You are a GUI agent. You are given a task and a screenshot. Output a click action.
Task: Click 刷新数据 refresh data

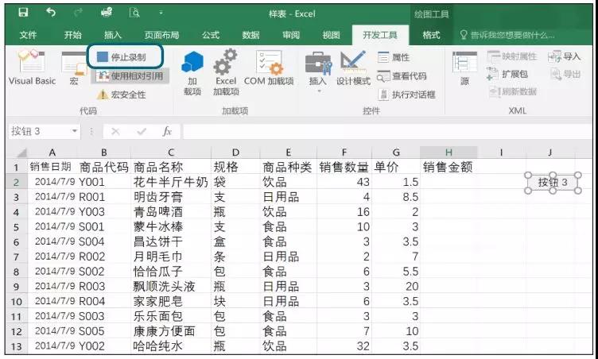513,91
